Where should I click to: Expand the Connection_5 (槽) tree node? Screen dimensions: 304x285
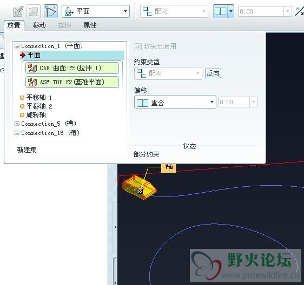coord(17,124)
